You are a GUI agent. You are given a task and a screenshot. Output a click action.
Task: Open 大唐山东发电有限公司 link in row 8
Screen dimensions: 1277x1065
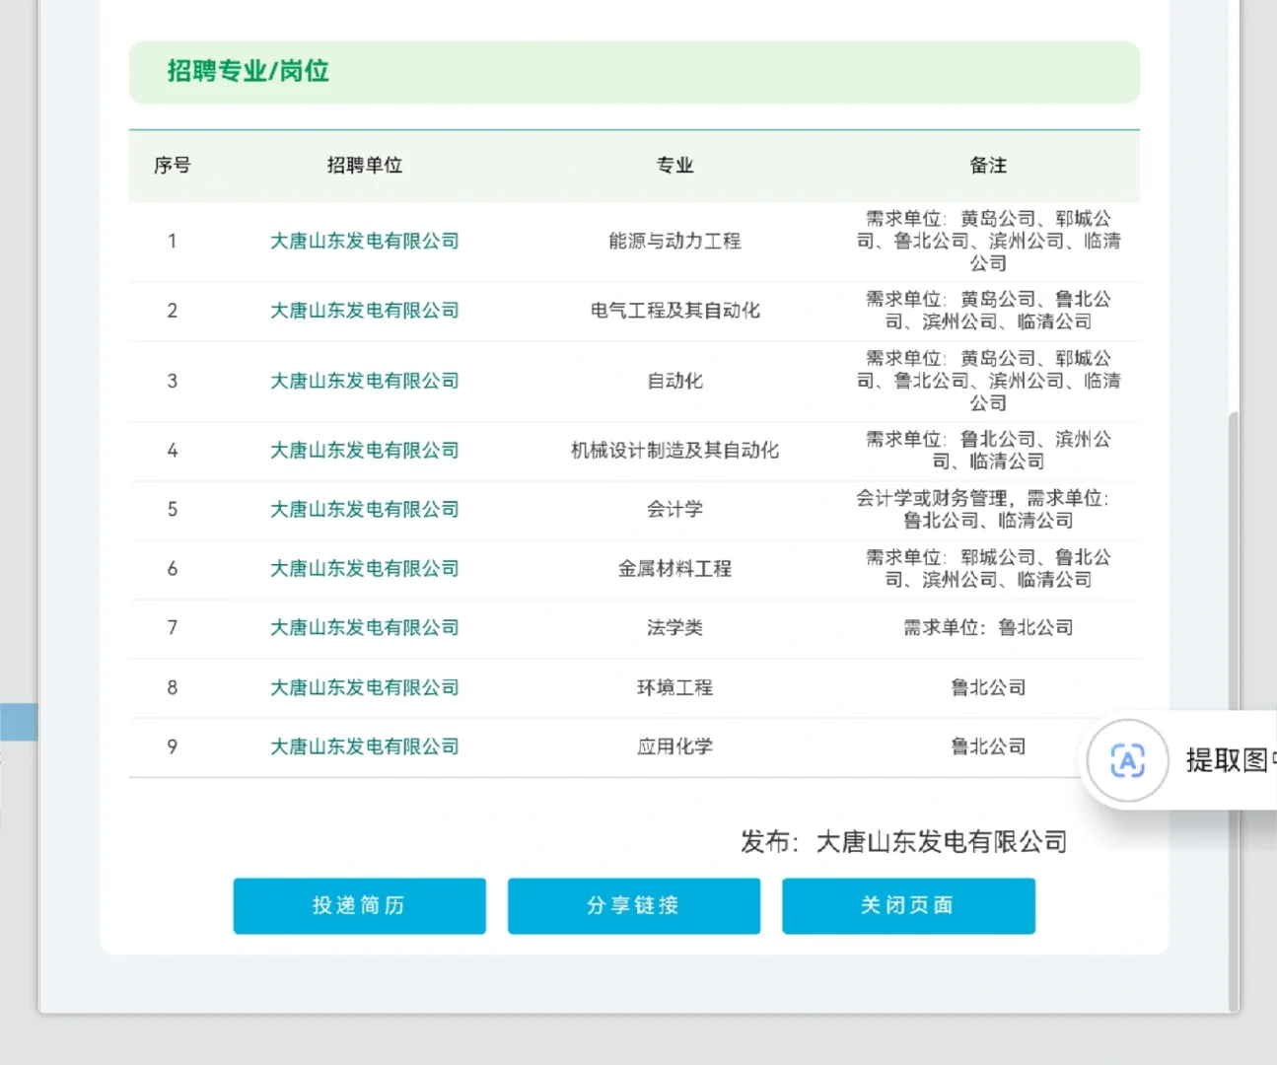[365, 687]
